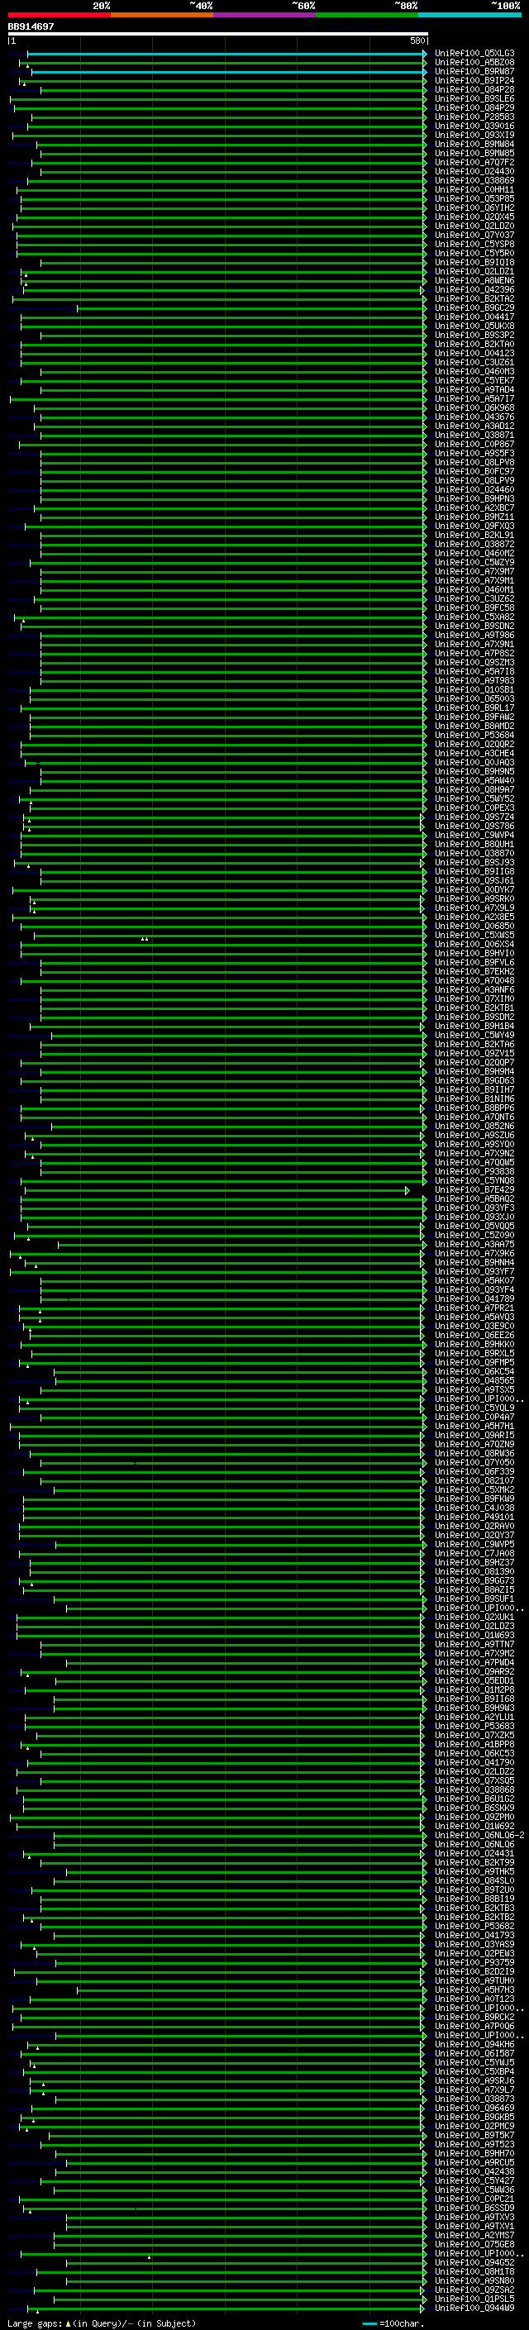
Task: Open UniRef100_Q5VQQ5 entry
Action: (474, 1226)
